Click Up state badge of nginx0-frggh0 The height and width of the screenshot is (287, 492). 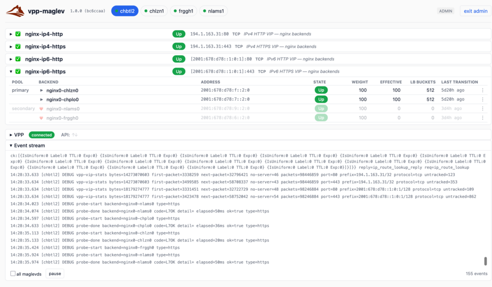(321, 118)
